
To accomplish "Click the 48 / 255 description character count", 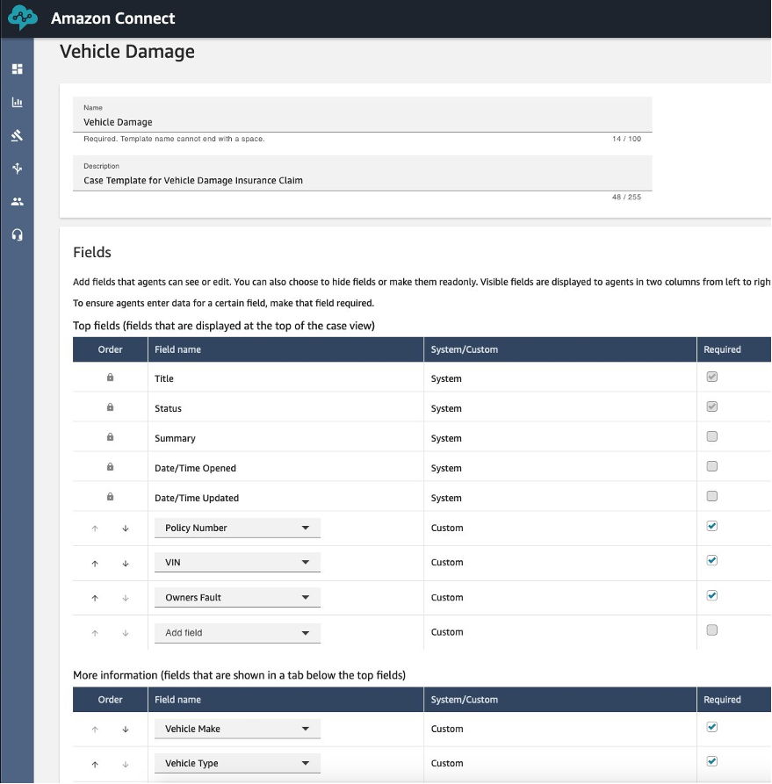I will (x=626, y=197).
